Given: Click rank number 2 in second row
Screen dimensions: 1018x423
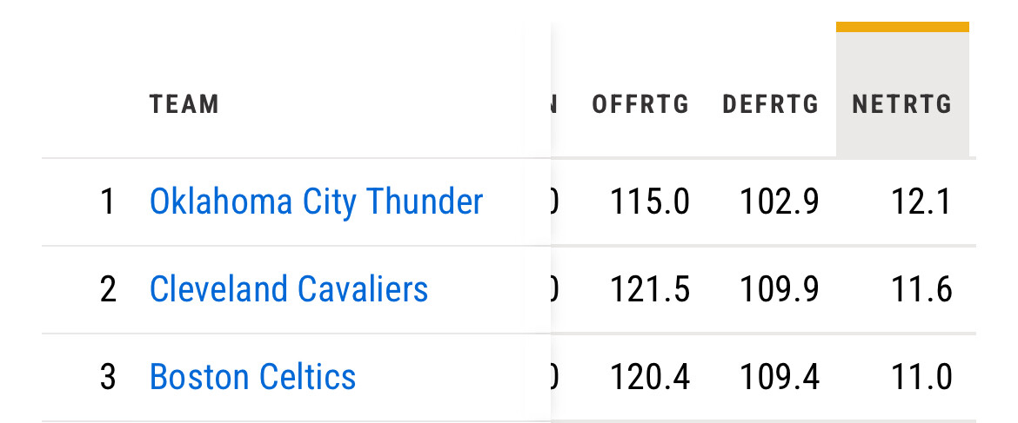Looking at the screenshot, I should (x=108, y=289).
